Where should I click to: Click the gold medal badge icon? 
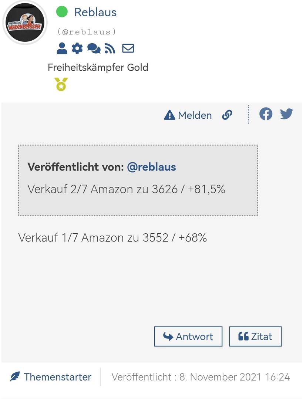pyautogui.click(x=61, y=84)
